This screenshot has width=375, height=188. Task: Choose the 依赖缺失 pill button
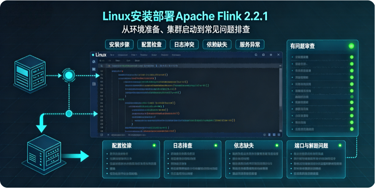click(x=217, y=45)
